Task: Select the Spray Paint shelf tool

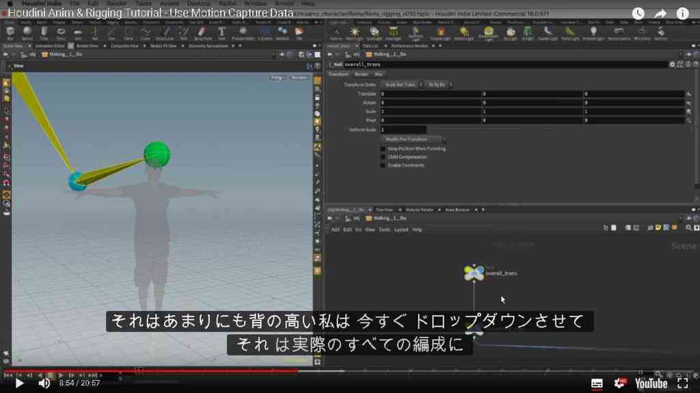Action: (202, 33)
